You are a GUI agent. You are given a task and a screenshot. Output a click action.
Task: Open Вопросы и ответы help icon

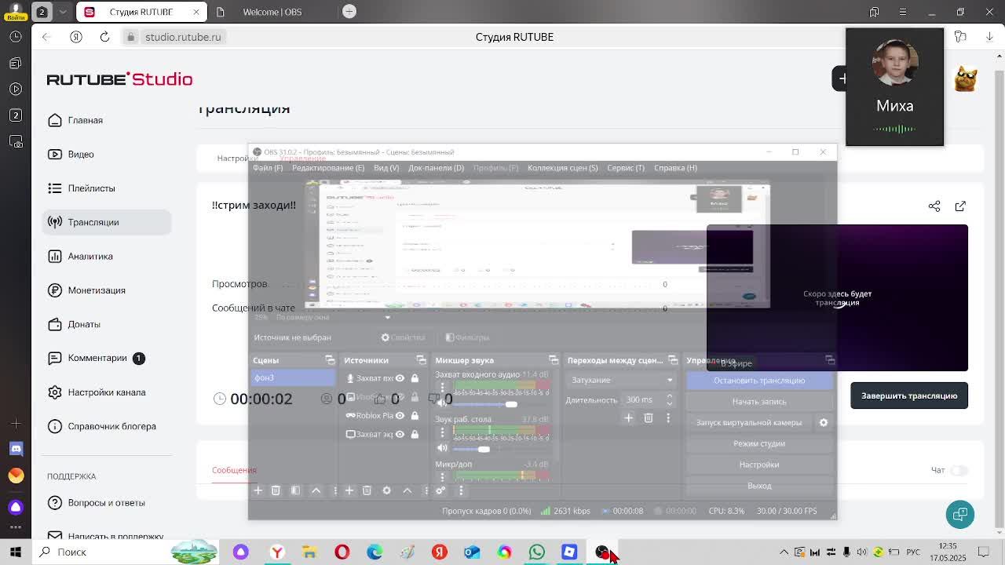[x=55, y=502]
